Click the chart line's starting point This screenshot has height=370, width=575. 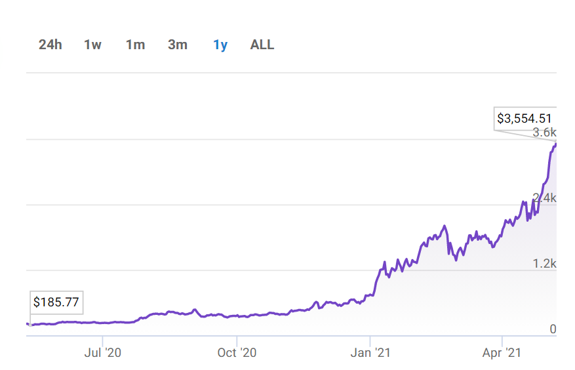[28, 324]
